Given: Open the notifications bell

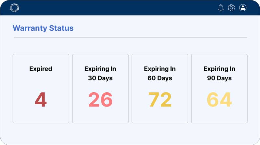Looking at the screenshot, I should pos(221,8).
